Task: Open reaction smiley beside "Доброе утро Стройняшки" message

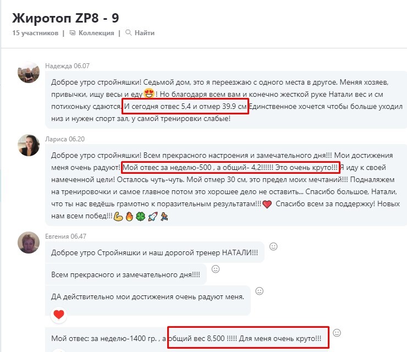Action: pos(273,246)
